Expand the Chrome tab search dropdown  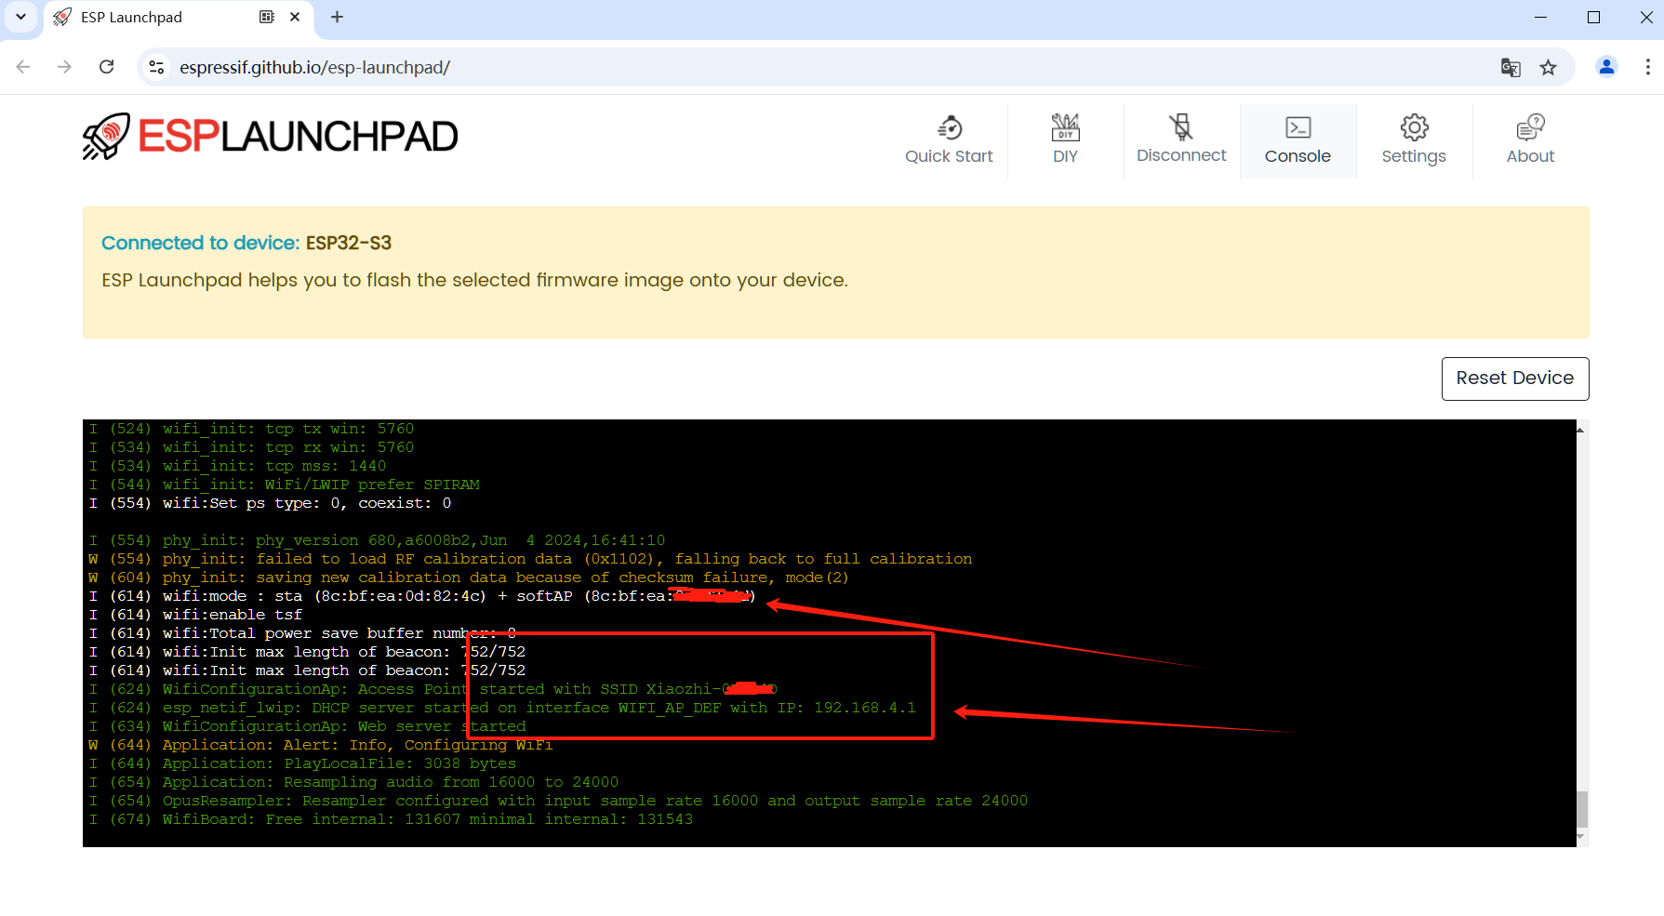coord(20,17)
